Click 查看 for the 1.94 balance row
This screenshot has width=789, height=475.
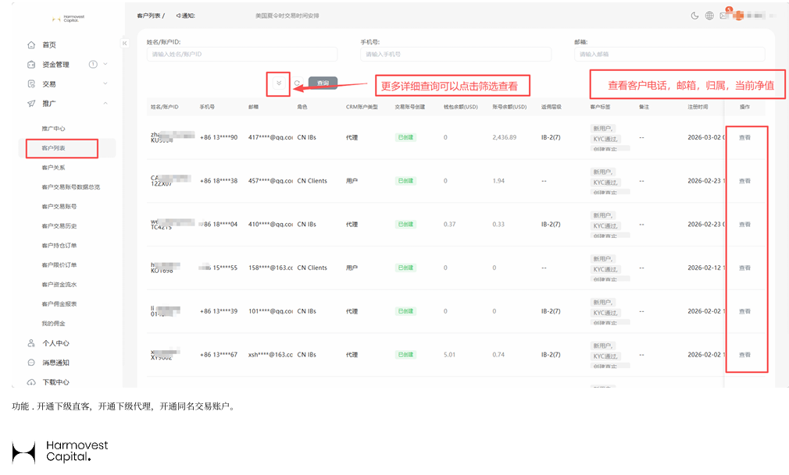click(x=744, y=181)
